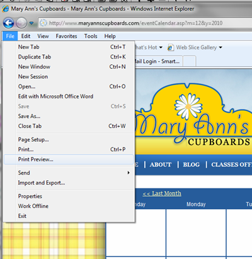The height and width of the screenshot is (259, 252).
Task: Open Properties from File menu
Action: (x=69, y=196)
